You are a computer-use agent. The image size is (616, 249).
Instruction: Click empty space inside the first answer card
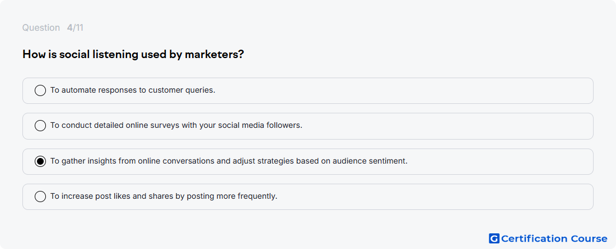click(x=393, y=90)
